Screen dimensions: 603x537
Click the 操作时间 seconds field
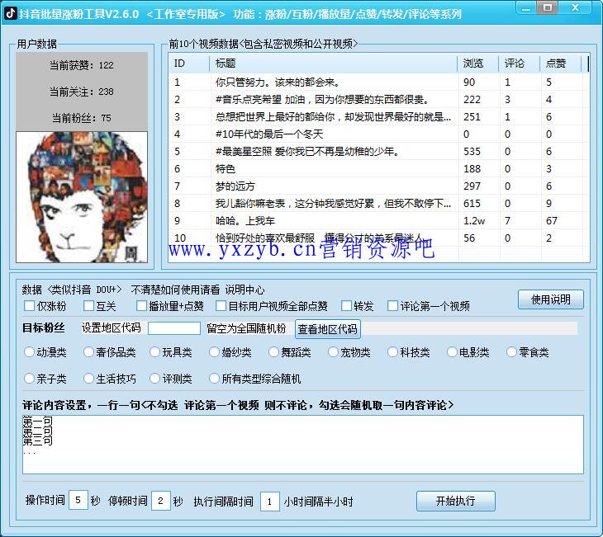click(x=78, y=500)
